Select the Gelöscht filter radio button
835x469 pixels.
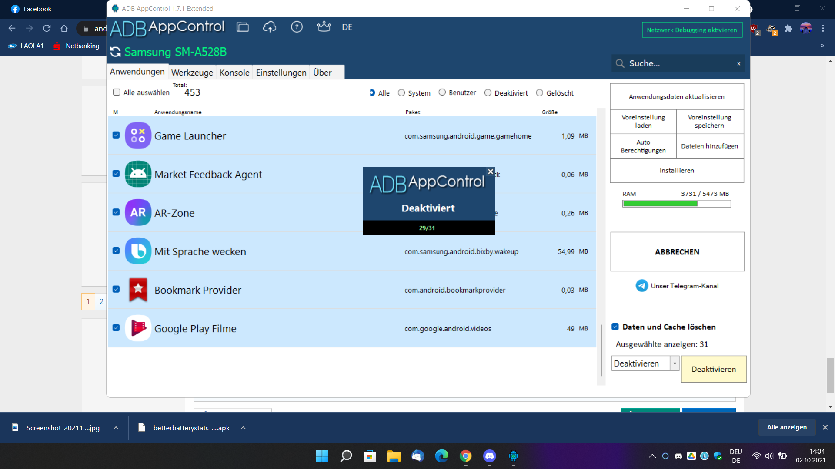tap(540, 93)
